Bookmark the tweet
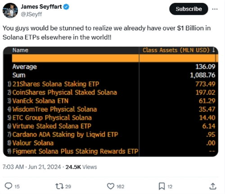Image resolution: width=225 pixels, height=194 pixels. [x=162, y=186]
